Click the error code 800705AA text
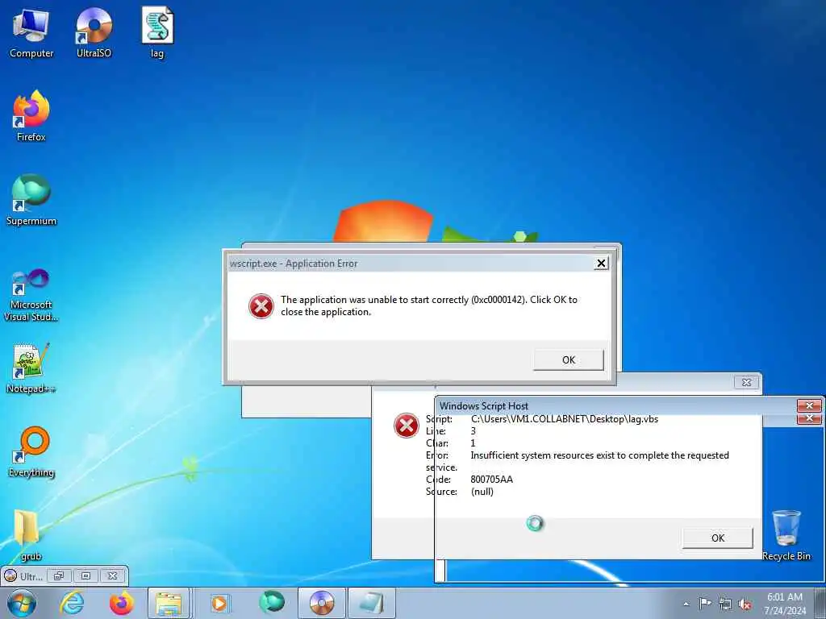 [x=491, y=480]
